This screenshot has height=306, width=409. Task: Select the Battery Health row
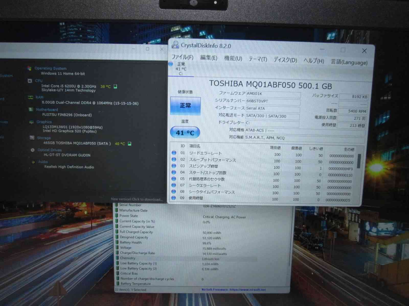click(x=131, y=243)
